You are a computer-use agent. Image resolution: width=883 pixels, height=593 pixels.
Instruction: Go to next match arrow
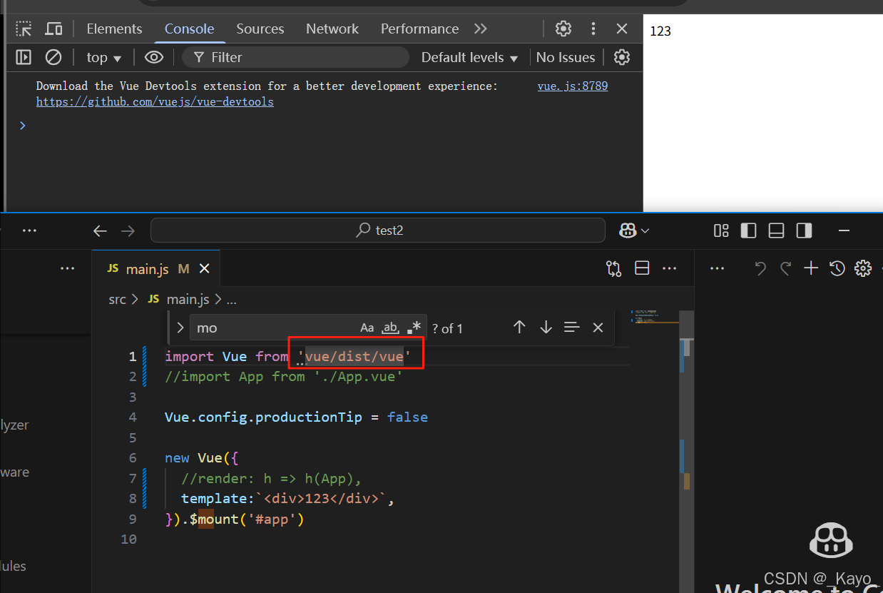546,327
